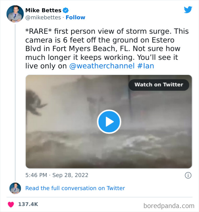
Task: Click the blue verified badge
Action: pyautogui.click(x=66, y=11)
